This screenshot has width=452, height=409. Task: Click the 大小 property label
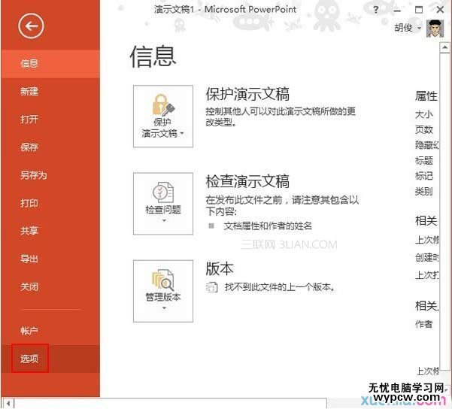[x=423, y=114]
